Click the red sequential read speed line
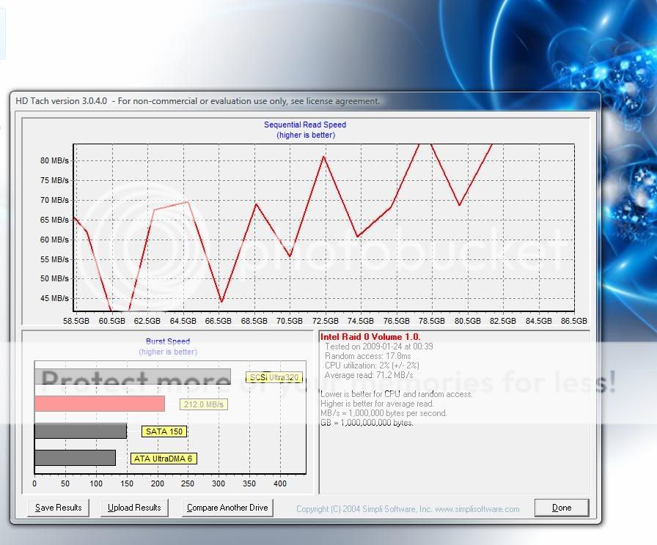 pos(323,157)
